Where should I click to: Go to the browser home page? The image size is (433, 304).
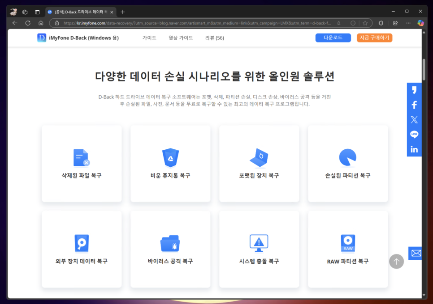[41, 23]
